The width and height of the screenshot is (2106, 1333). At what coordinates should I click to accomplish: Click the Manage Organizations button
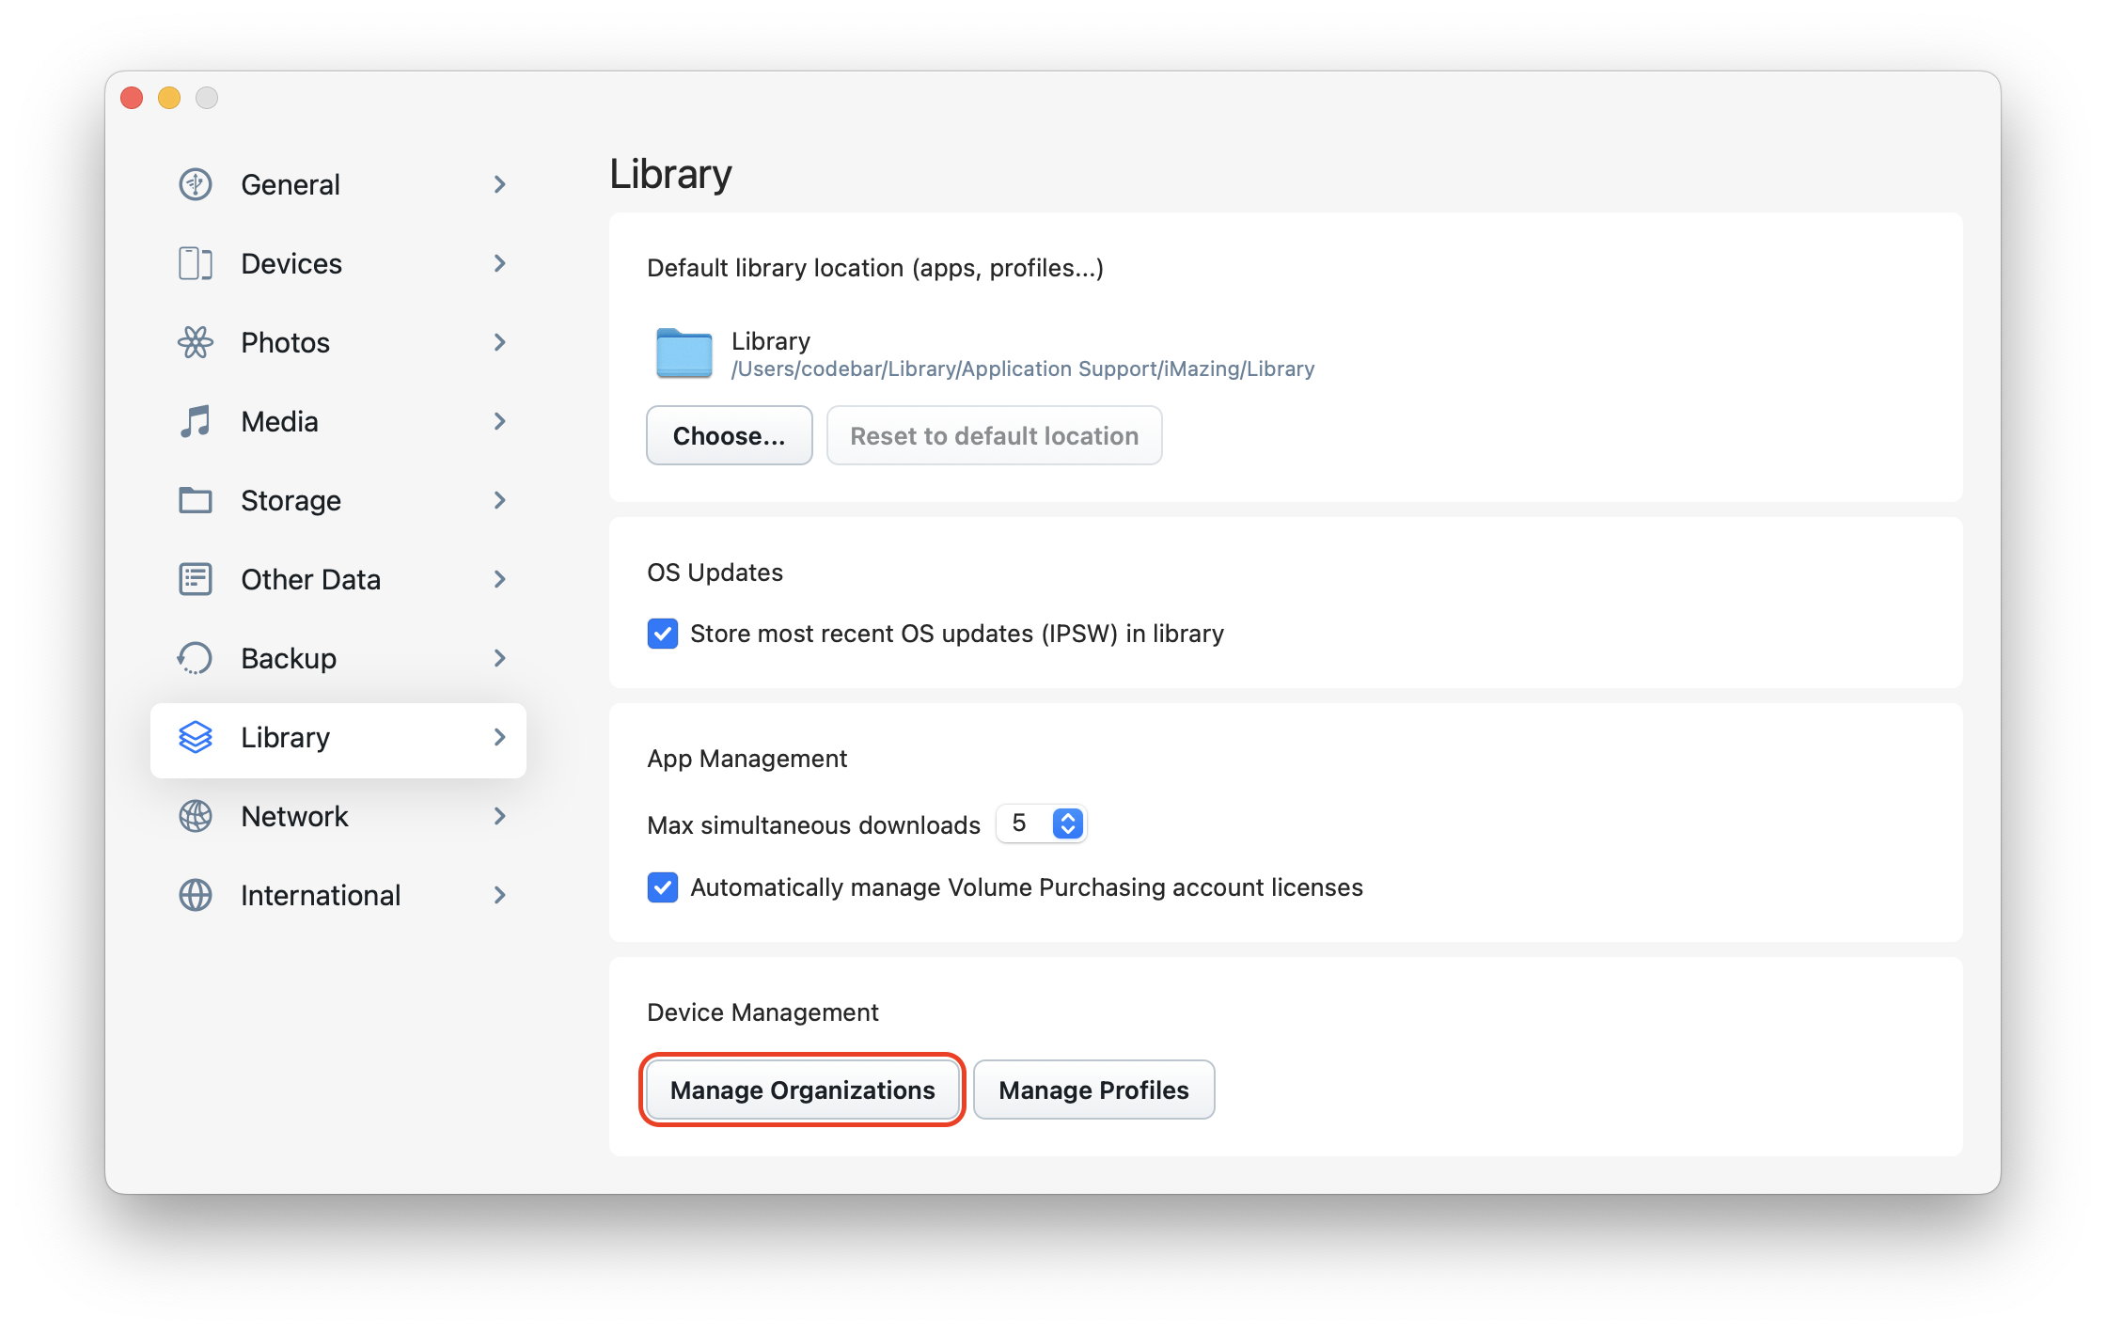[803, 1088]
